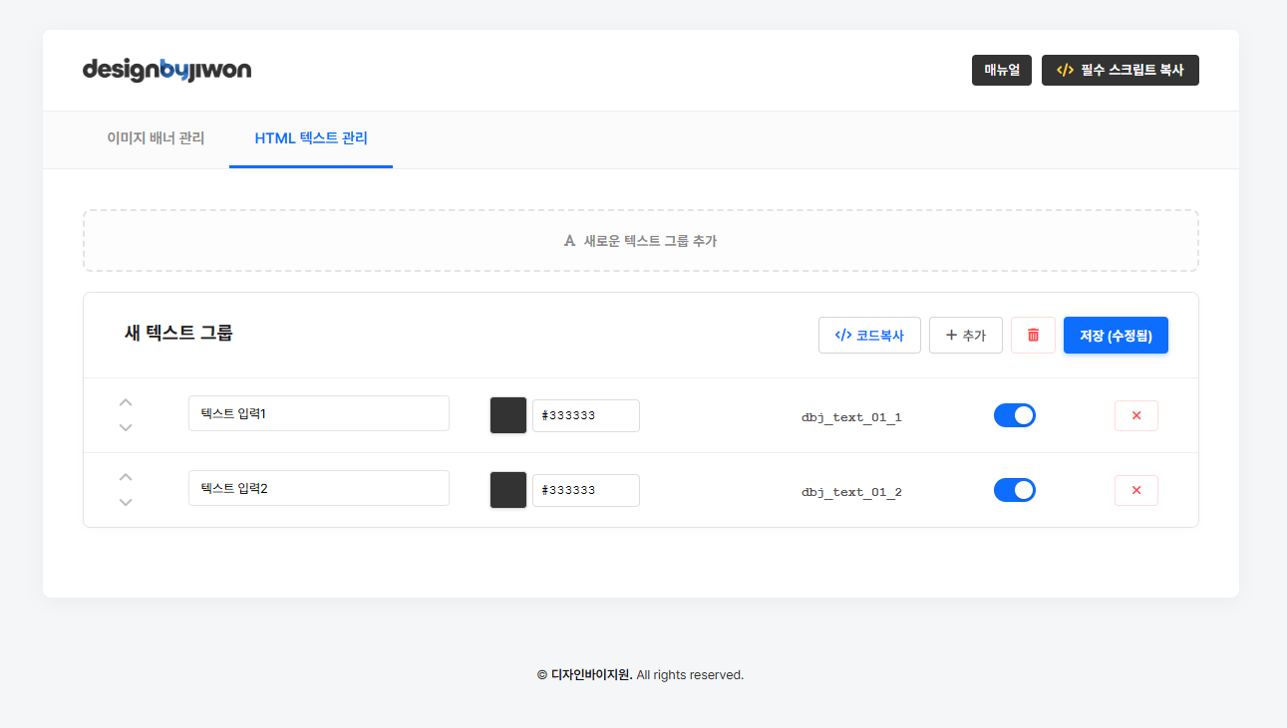Screen dimensions: 1287x728
Task: Click the red trash icon to delete group
Action: coord(1033,336)
